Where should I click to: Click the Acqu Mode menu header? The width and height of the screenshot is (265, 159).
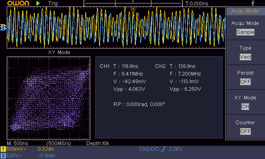(245, 11)
